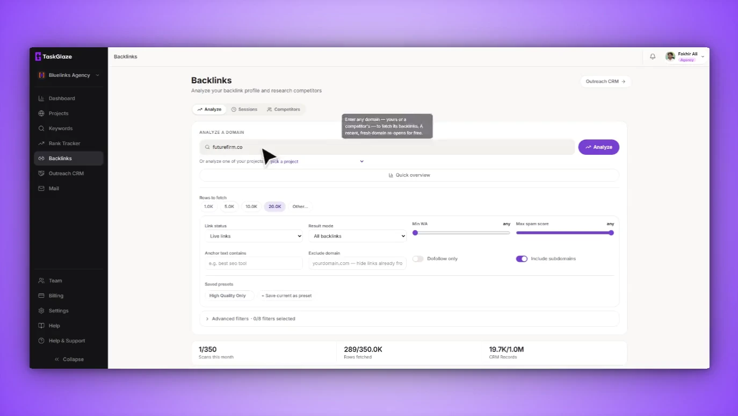Click the 289/350.0K rows fetched value
The height and width of the screenshot is (416, 738).
pos(363,349)
